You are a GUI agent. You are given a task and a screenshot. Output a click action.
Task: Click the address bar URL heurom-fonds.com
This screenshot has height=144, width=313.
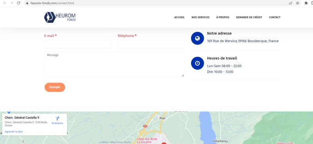click(x=52, y=3)
